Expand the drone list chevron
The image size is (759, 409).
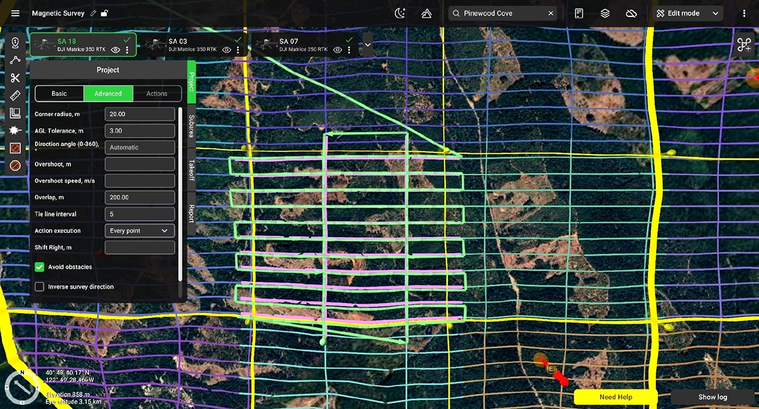point(367,45)
